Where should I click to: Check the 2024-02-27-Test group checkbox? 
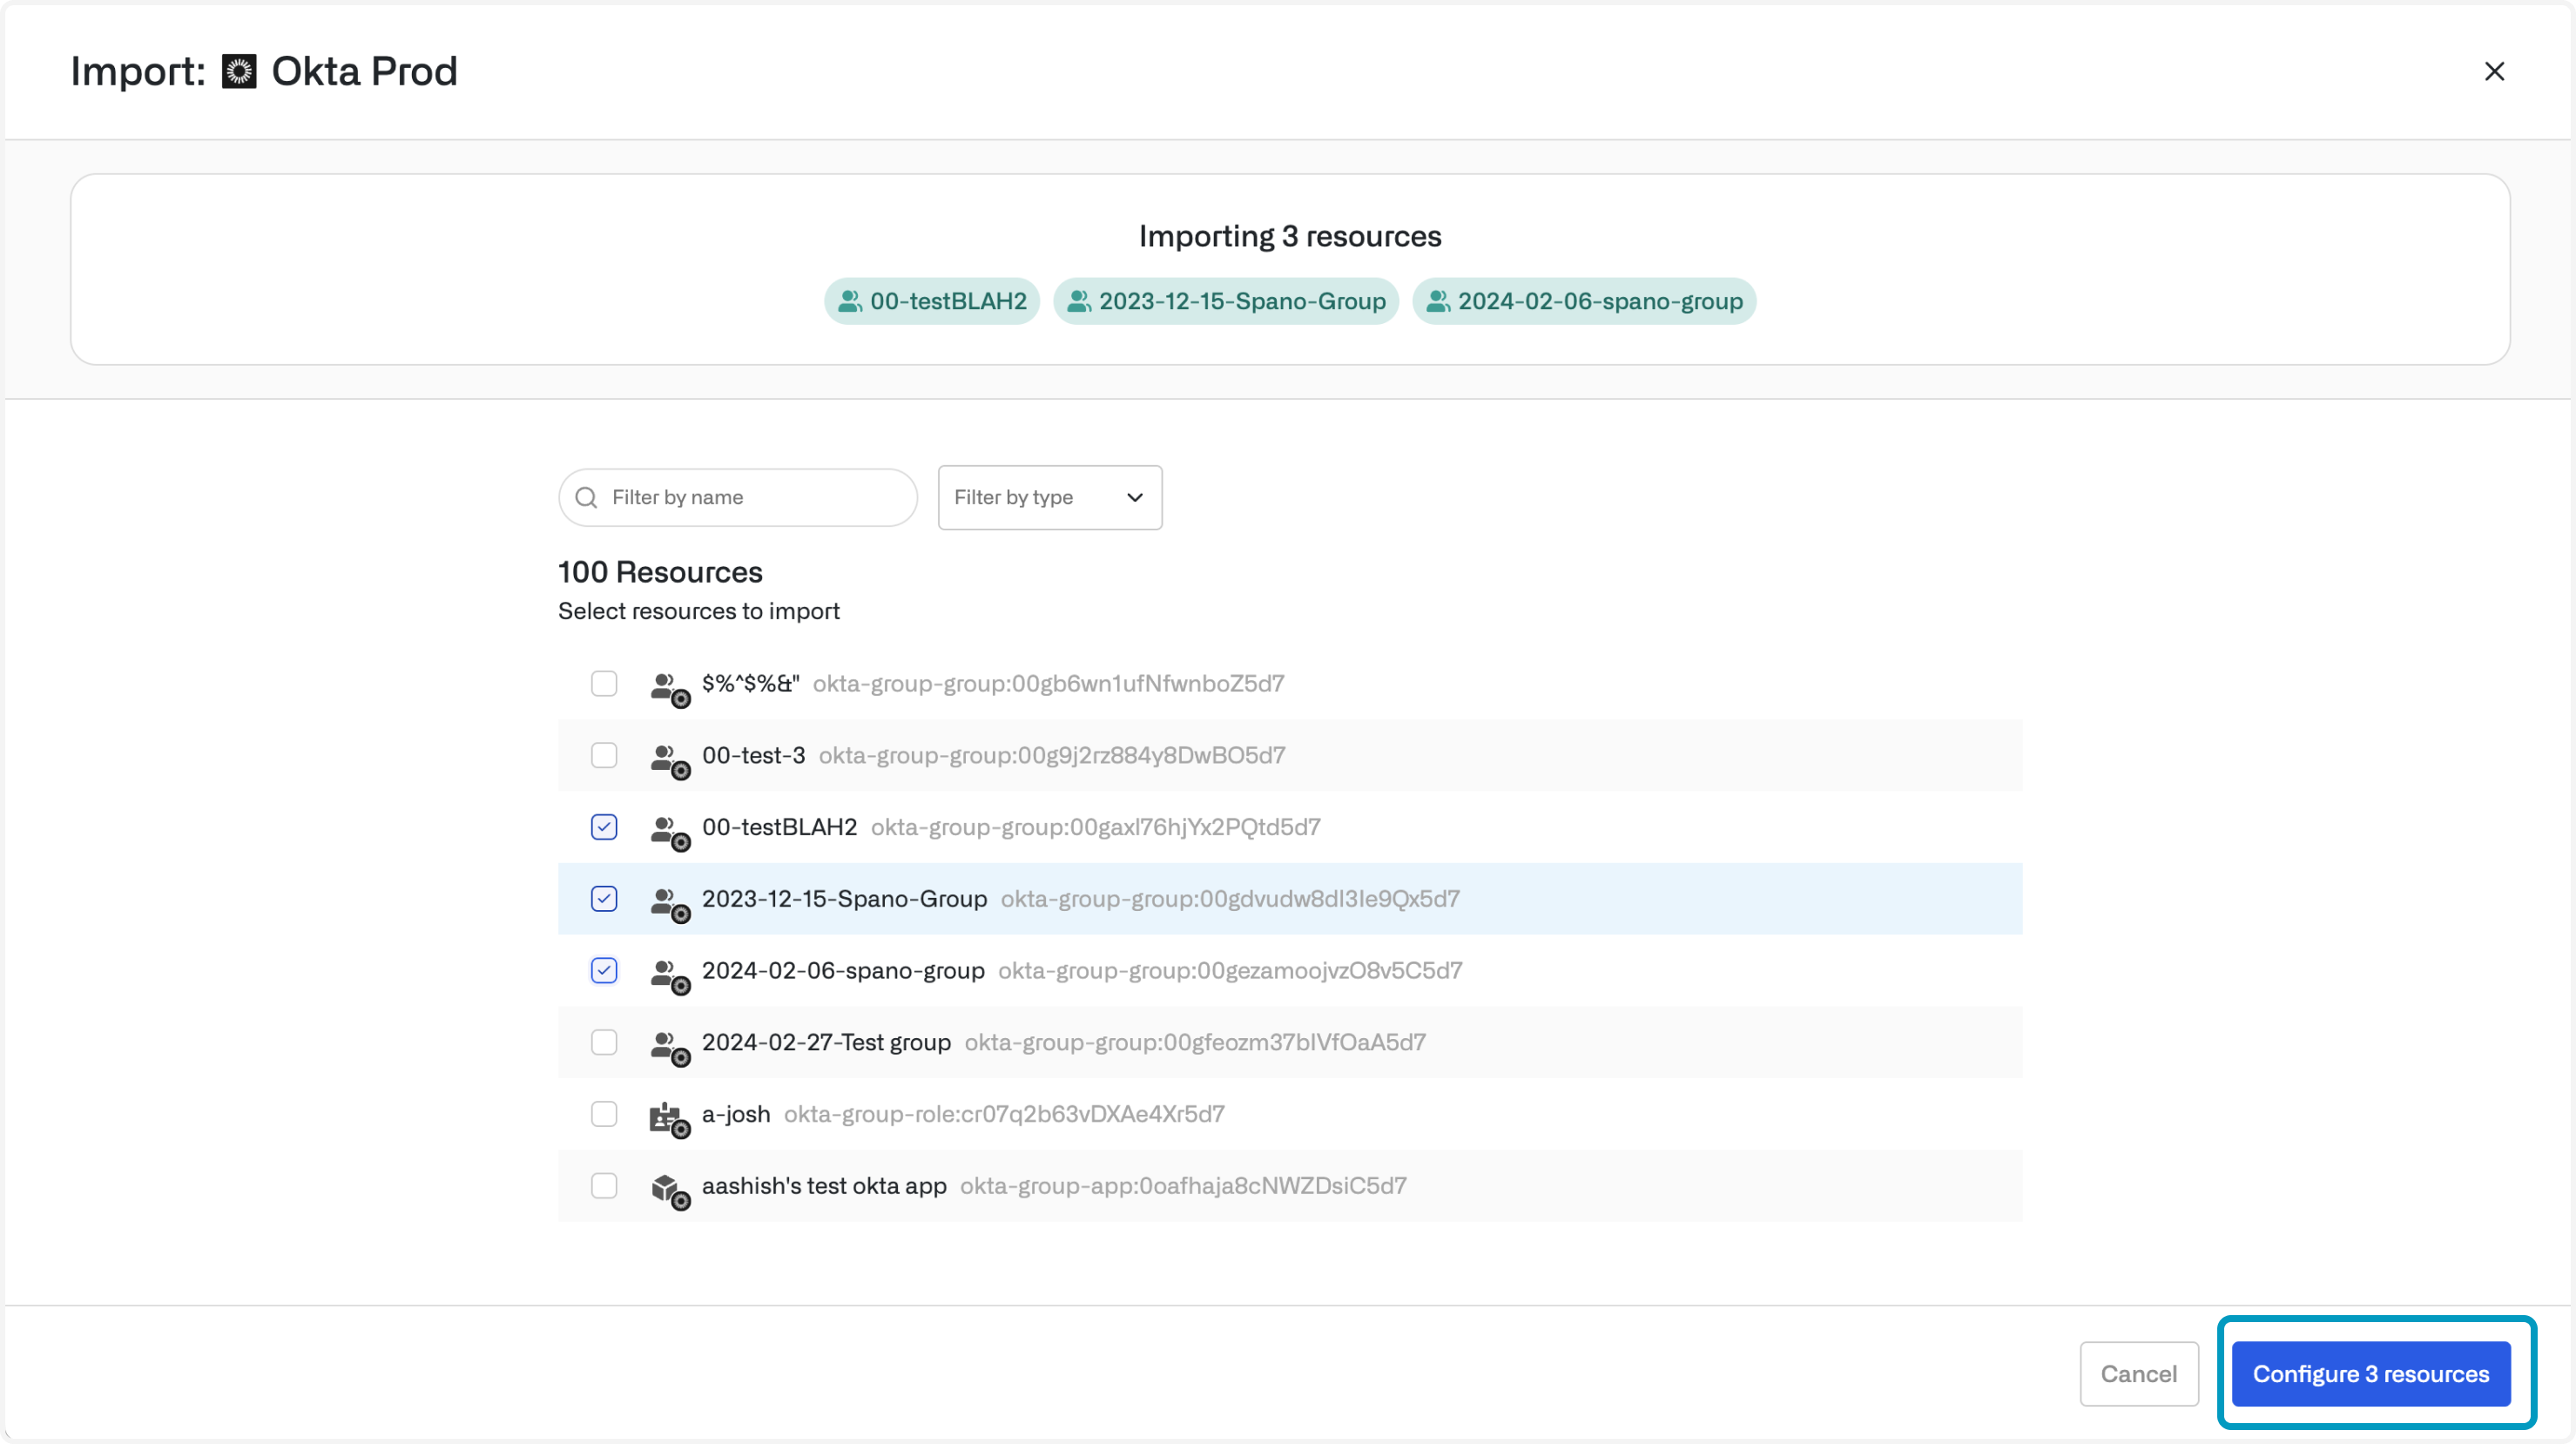[604, 1042]
